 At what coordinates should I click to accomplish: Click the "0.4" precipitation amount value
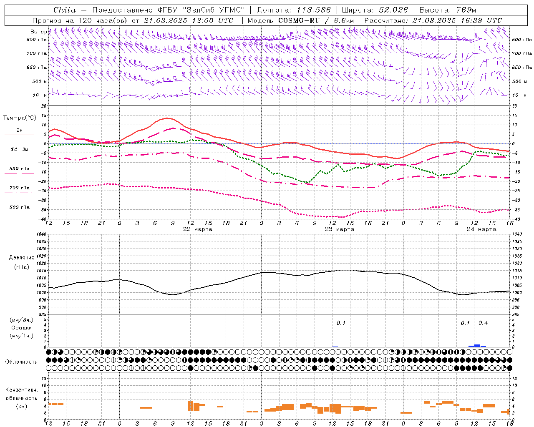coord(483,323)
